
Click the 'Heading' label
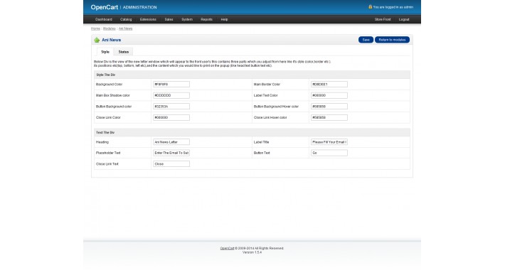102,142
